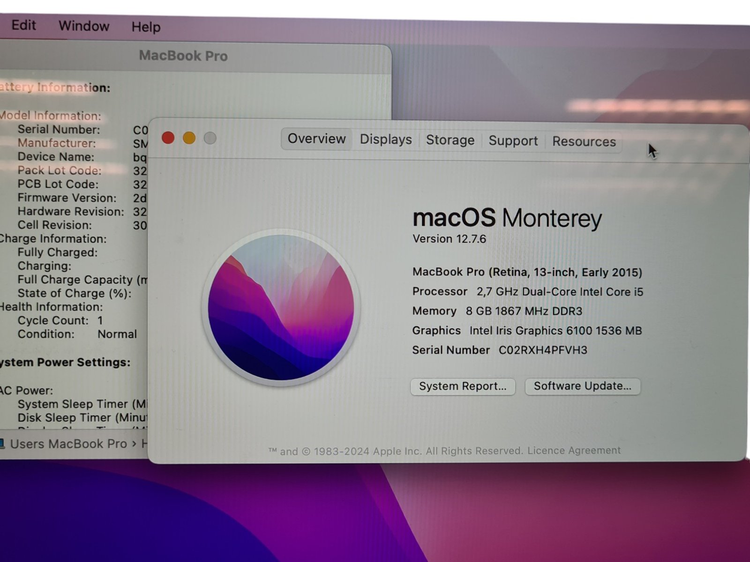Open the Help menu
Image resolution: width=750 pixels, height=562 pixels.
point(146,27)
